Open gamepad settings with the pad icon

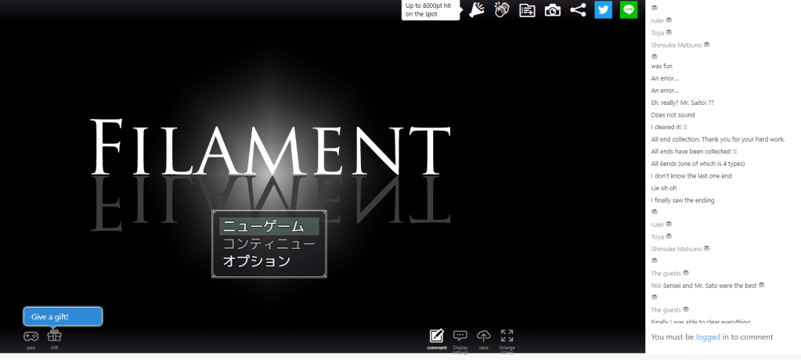(x=31, y=337)
